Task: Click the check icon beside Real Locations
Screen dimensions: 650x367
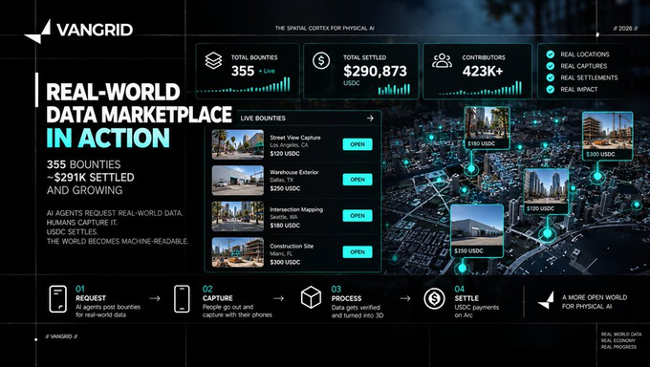Action: click(x=551, y=54)
